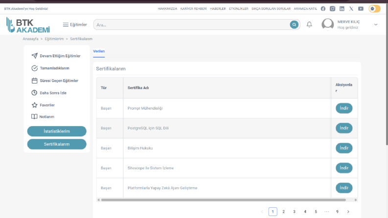Click the pagination ellipsis to jump pages
This screenshot has height=218, width=388.
click(x=327, y=212)
